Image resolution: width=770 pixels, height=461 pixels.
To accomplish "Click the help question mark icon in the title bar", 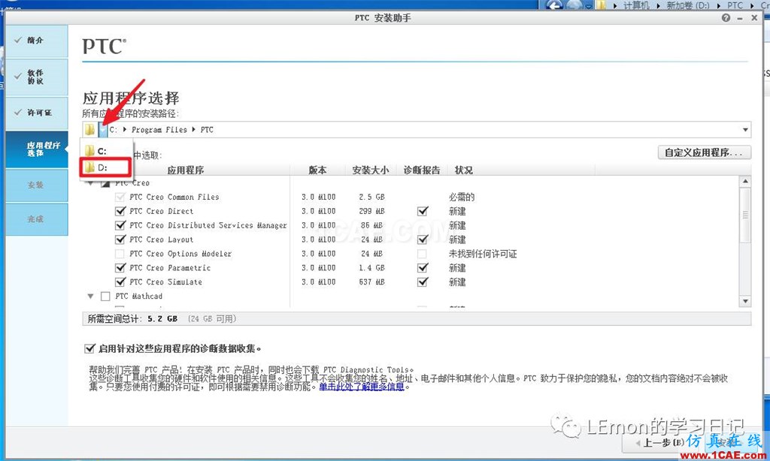I will point(726,18).
